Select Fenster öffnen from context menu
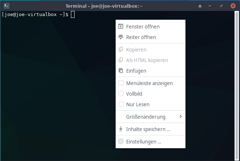This screenshot has width=240, height=161. 143,26
